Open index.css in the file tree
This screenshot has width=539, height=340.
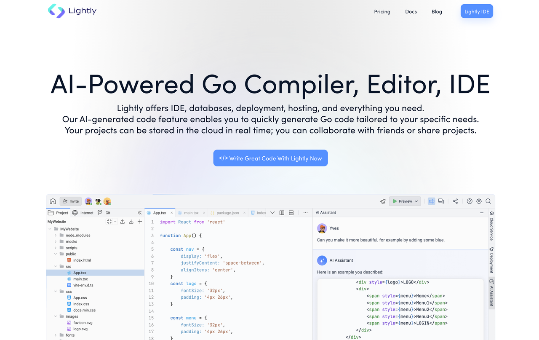pos(78,304)
